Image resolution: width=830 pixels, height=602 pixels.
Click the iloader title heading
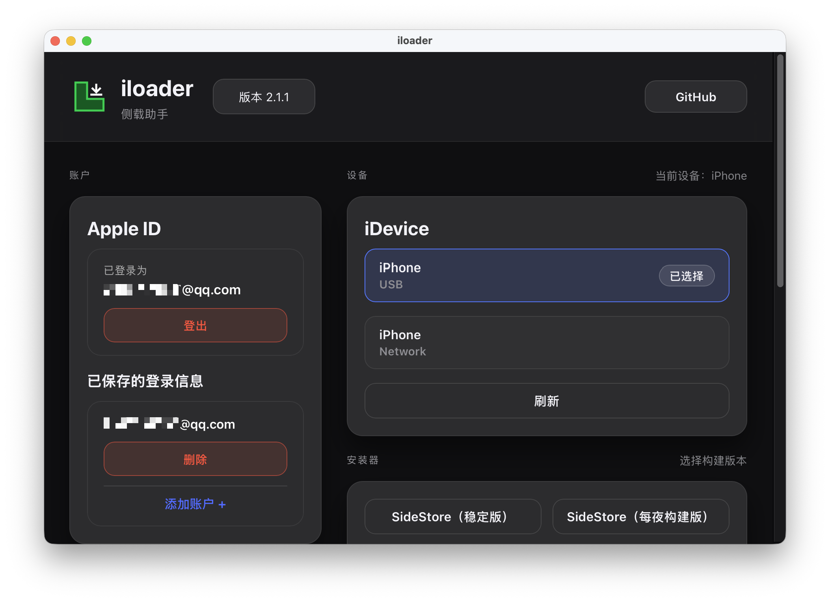tap(157, 89)
